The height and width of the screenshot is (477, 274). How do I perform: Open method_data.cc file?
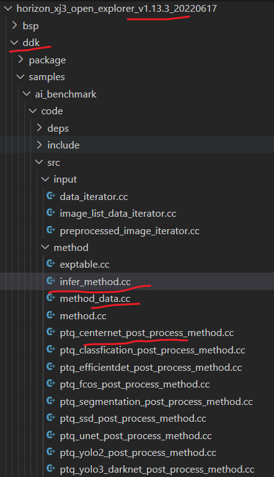coord(95,299)
